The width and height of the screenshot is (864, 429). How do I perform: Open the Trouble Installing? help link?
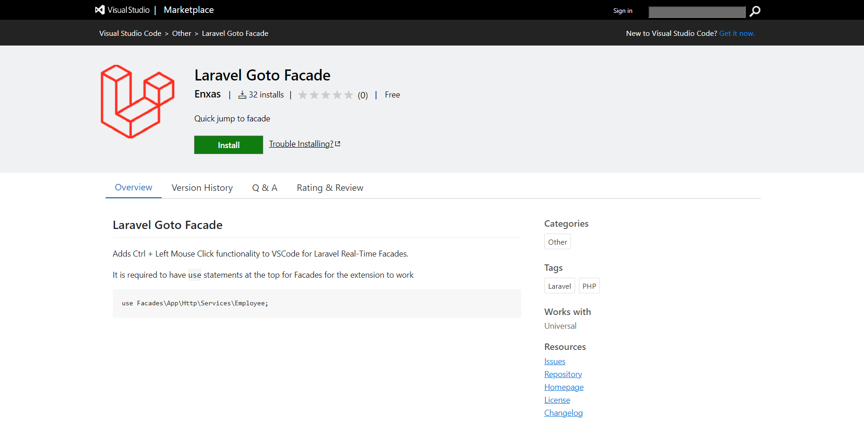(301, 144)
